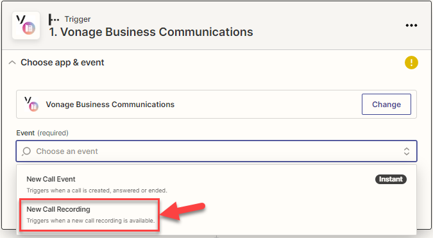Open the Choose an event search field
This screenshot has width=433, height=238.
(x=217, y=151)
